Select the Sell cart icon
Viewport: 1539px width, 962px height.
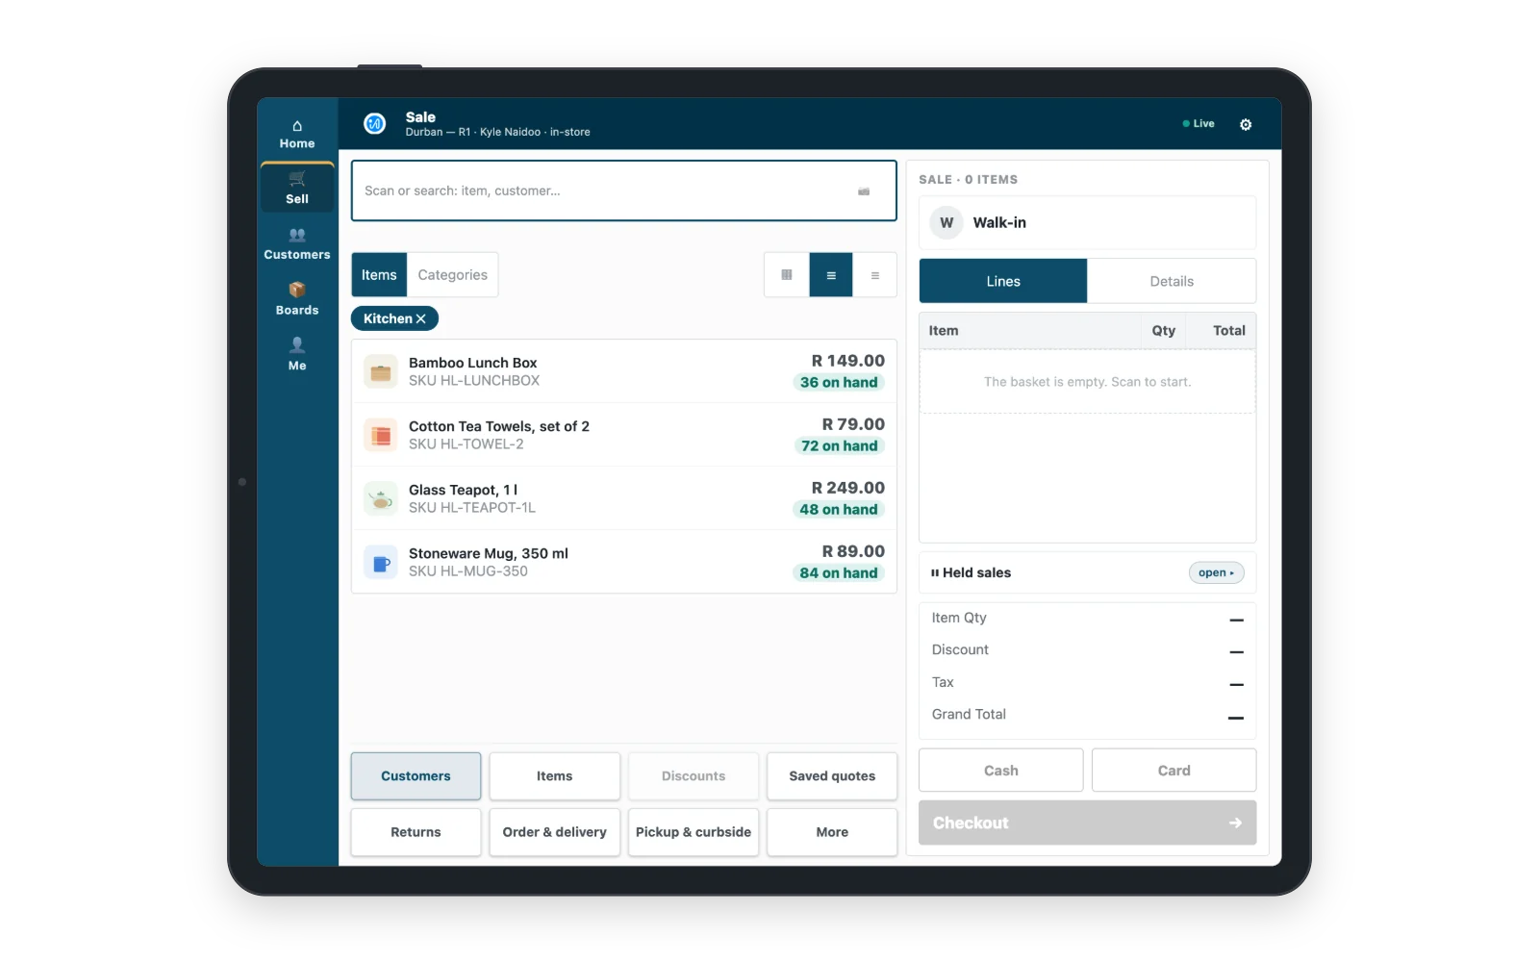tap(297, 178)
